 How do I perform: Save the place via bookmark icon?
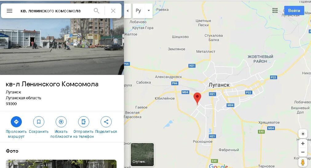39,122
